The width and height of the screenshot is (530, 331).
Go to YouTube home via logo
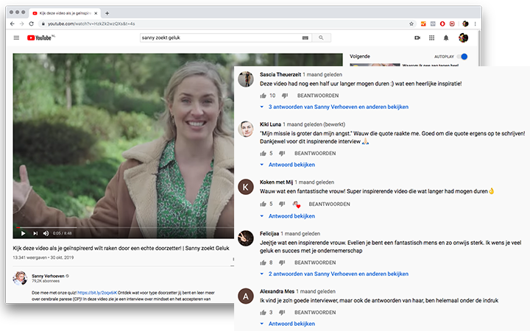[41, 38]
